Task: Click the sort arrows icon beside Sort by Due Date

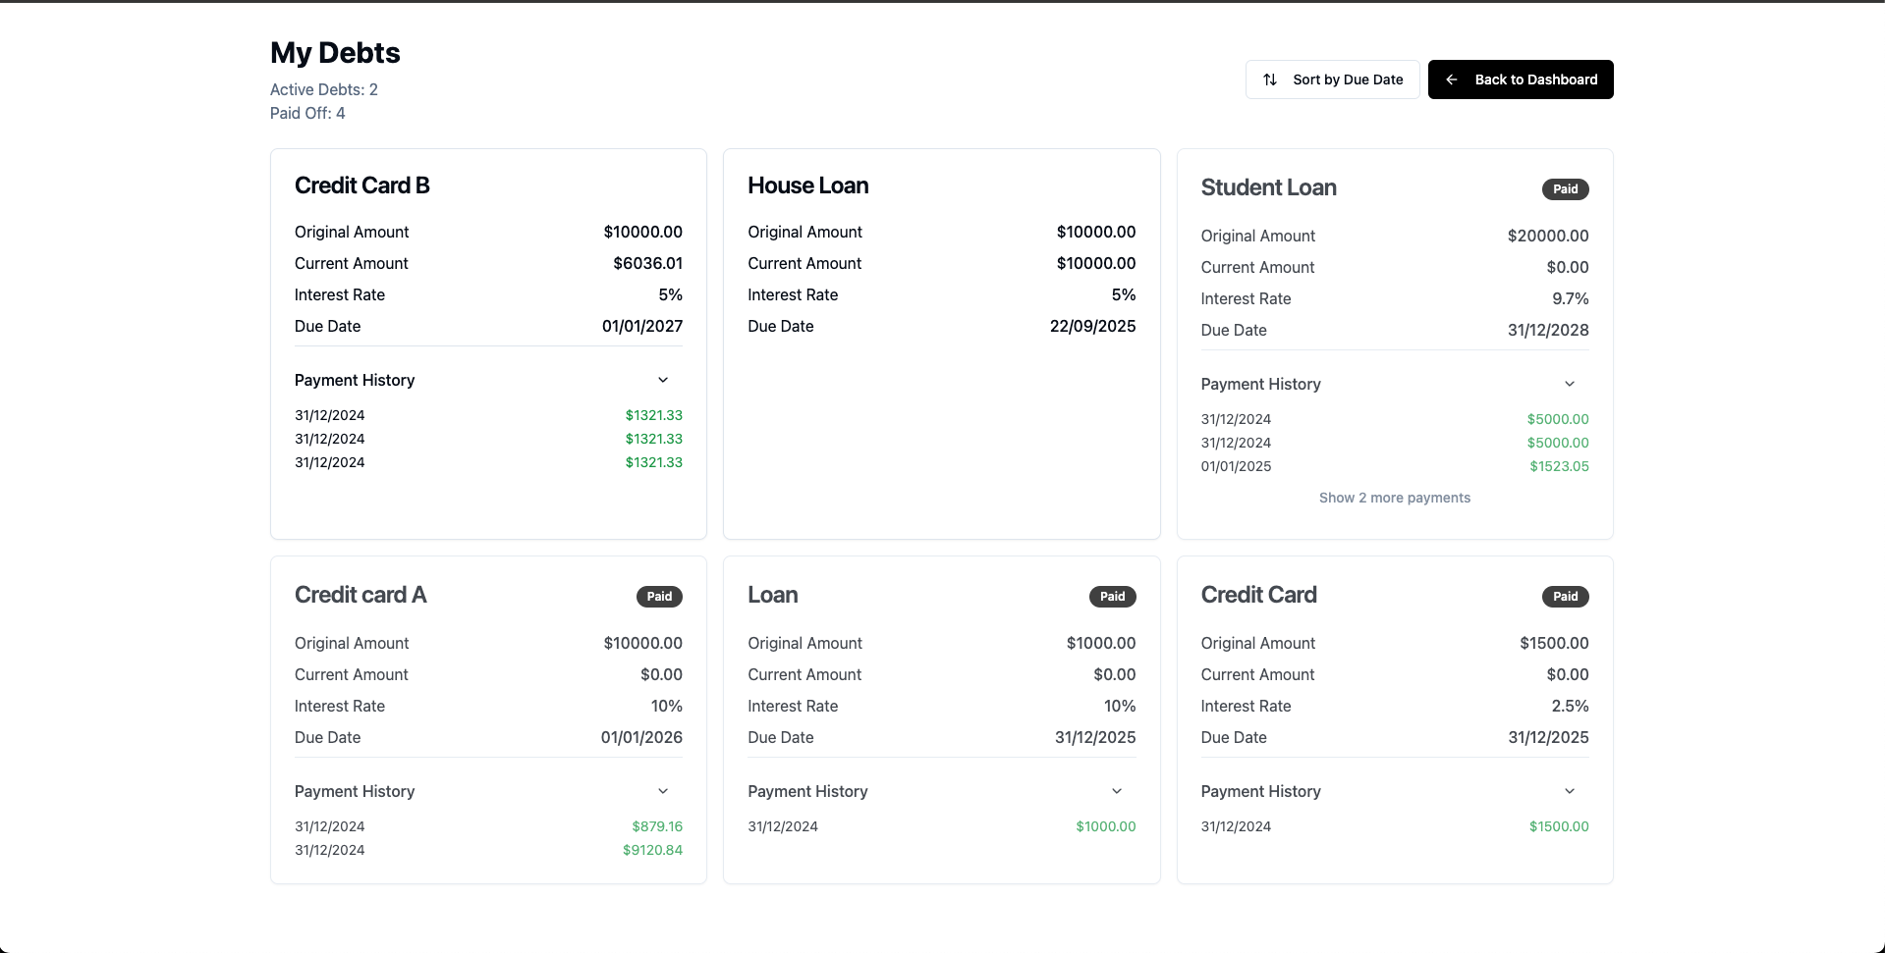Action: [x=1270, y=79]
